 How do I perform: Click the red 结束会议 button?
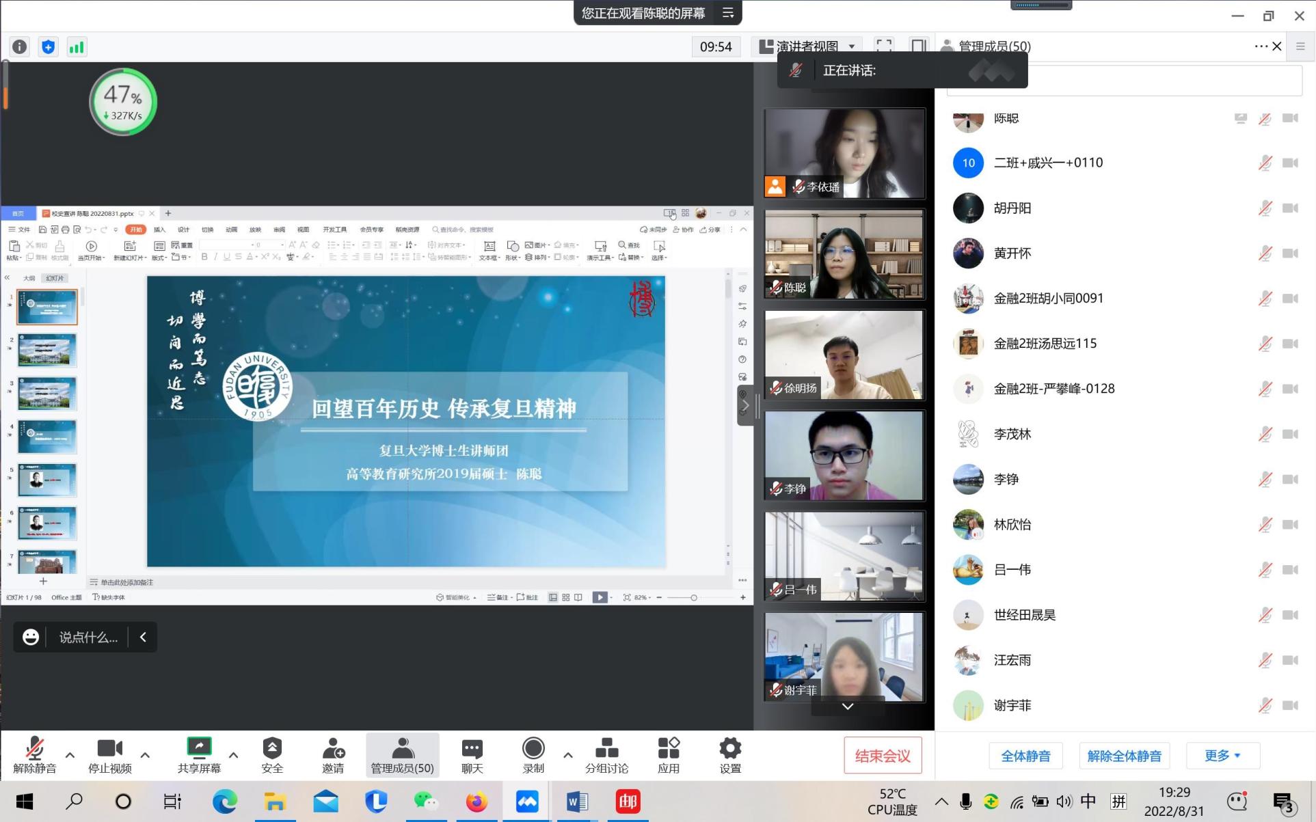882,756
